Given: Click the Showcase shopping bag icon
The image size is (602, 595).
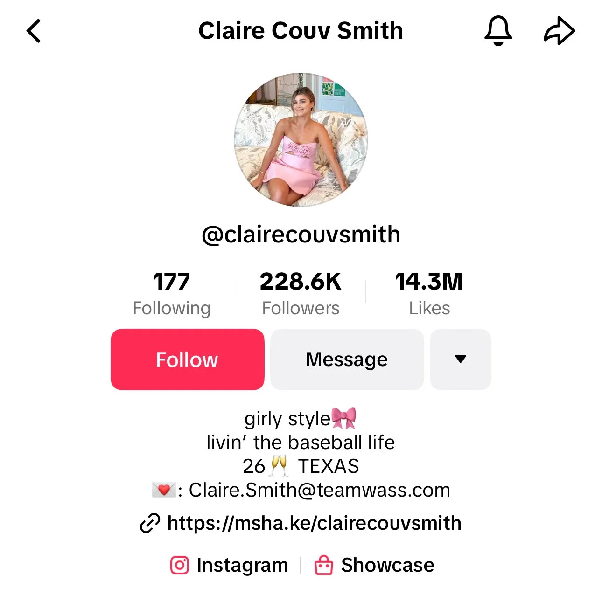Looking at the screenshot, I should pyautogui.click(x=323, y=565).
